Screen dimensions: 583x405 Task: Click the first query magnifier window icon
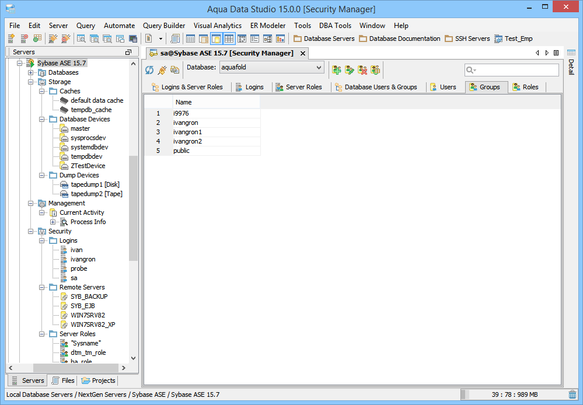click(x=81, y=39)
